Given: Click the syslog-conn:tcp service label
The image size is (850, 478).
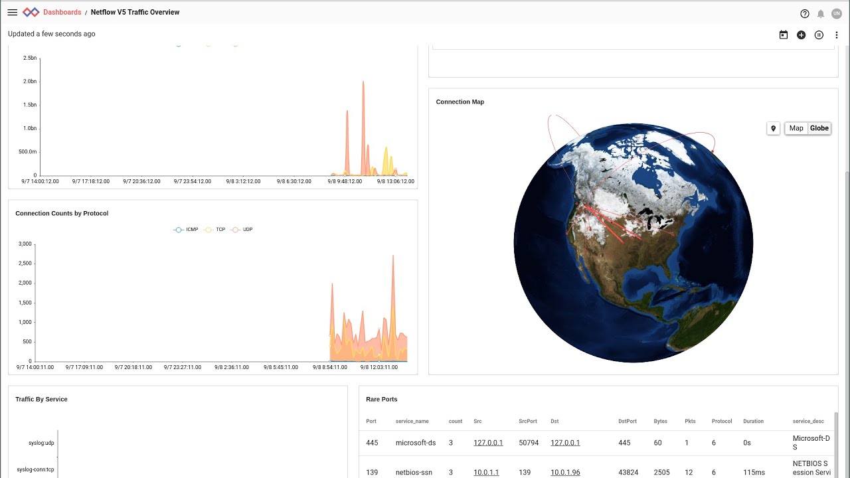Looking at the screenshot, I should [x=36, y=469].
